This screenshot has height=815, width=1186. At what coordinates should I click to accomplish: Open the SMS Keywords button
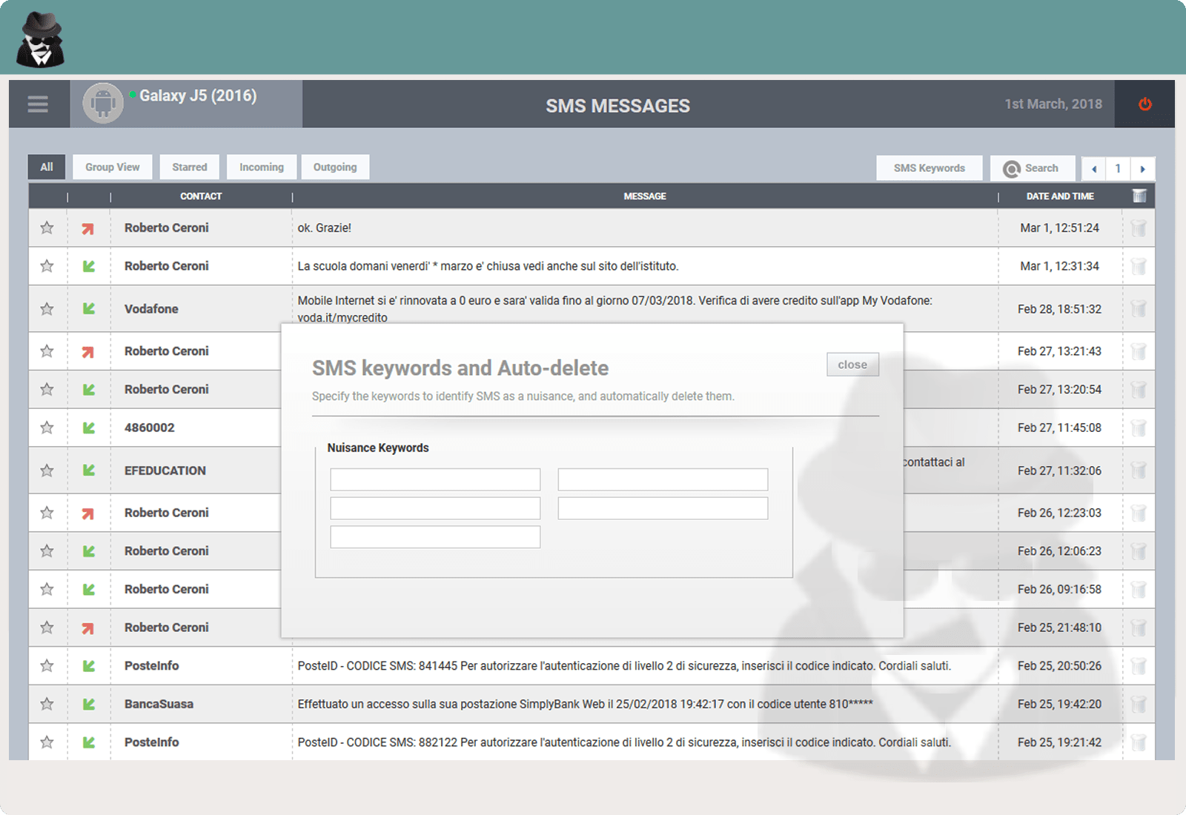(929, 168)
